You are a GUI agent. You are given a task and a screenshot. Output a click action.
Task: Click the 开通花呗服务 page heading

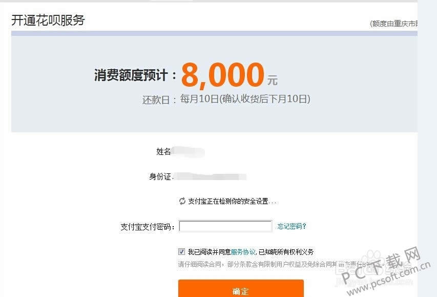coord(48,21)
